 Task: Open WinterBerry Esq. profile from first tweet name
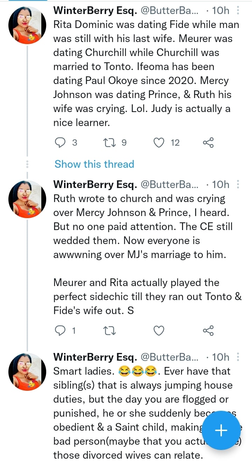click(95, 11)
